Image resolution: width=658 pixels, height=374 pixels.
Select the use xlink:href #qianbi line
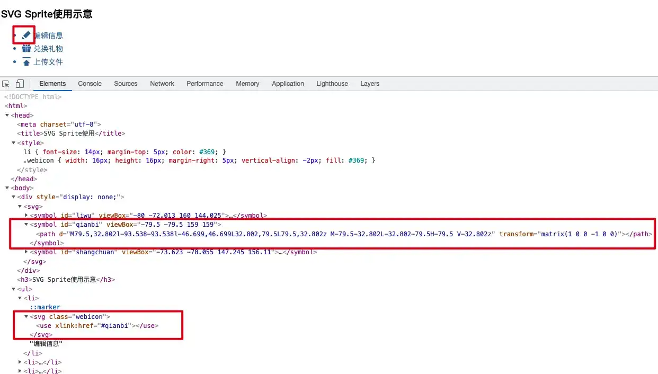[x=97, y=326]
